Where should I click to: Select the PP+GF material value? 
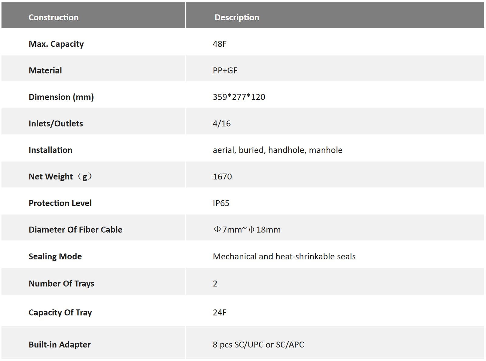(225, 70)
